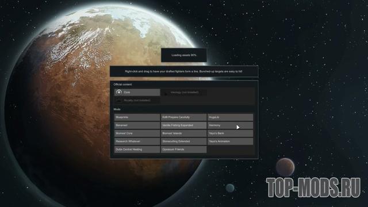Screen dimensions: 368x207
Task: Click the Loading assets progress box
Action: (x=184, y=55)
